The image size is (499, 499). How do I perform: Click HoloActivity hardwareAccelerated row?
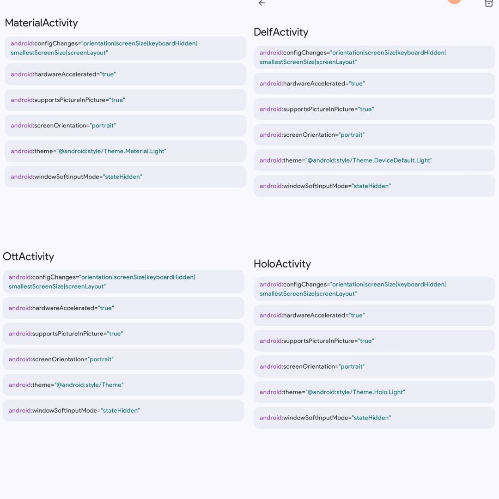tap(374, 315)
